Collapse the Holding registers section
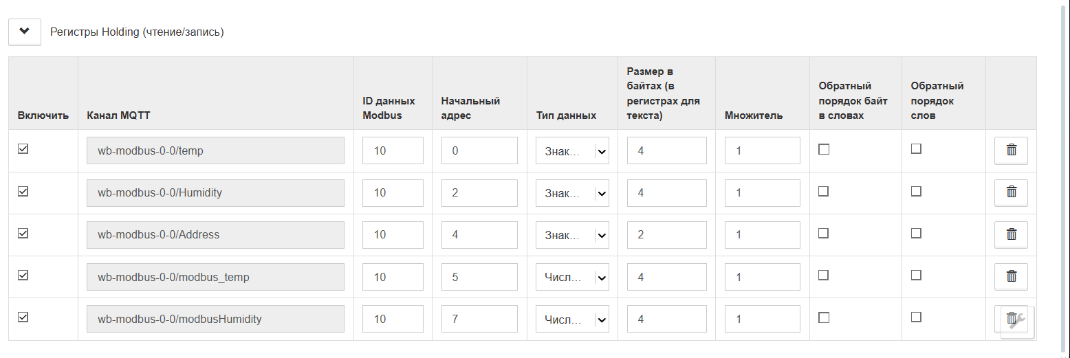Screen dimensions: 1070x358 coord(25,32)
